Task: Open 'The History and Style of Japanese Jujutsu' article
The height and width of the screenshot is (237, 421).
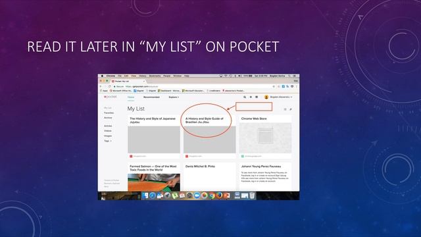Action: coord(153,120)
